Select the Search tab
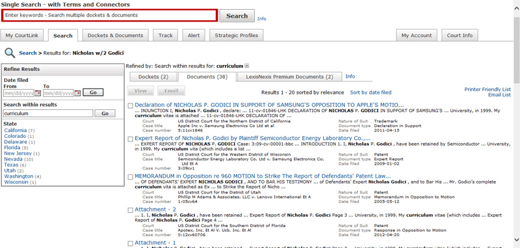The width and height of the screenshot is (520, 248). [62, 36]
